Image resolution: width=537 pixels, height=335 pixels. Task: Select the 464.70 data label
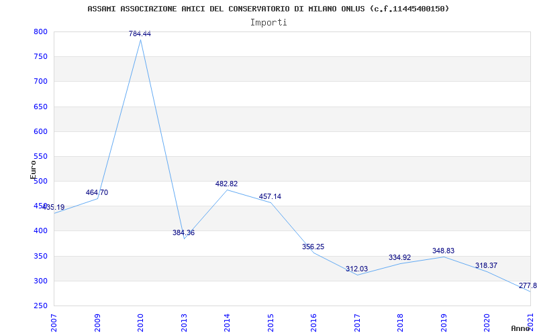coord(97,192)
